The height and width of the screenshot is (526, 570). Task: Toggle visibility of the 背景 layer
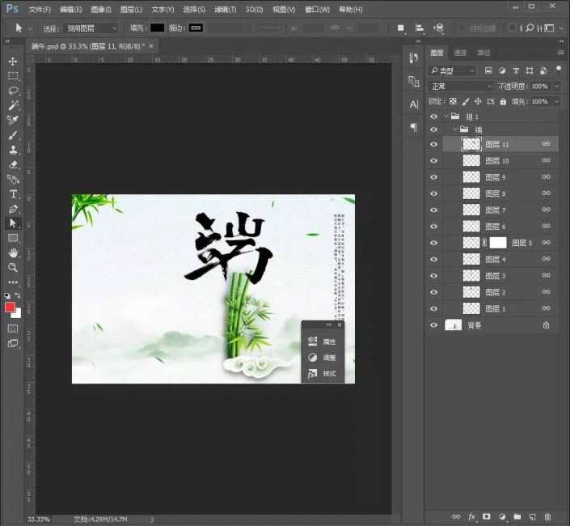click(x=434, y=325)
